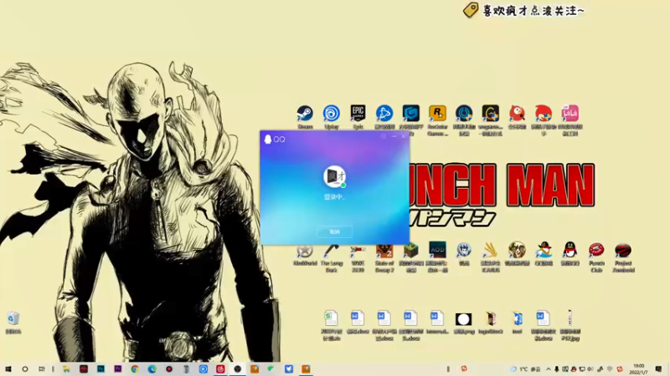The width and height of the screenshot is (670, 376).
Task: Open the volume control tray icon
Action: pos(590,369)
